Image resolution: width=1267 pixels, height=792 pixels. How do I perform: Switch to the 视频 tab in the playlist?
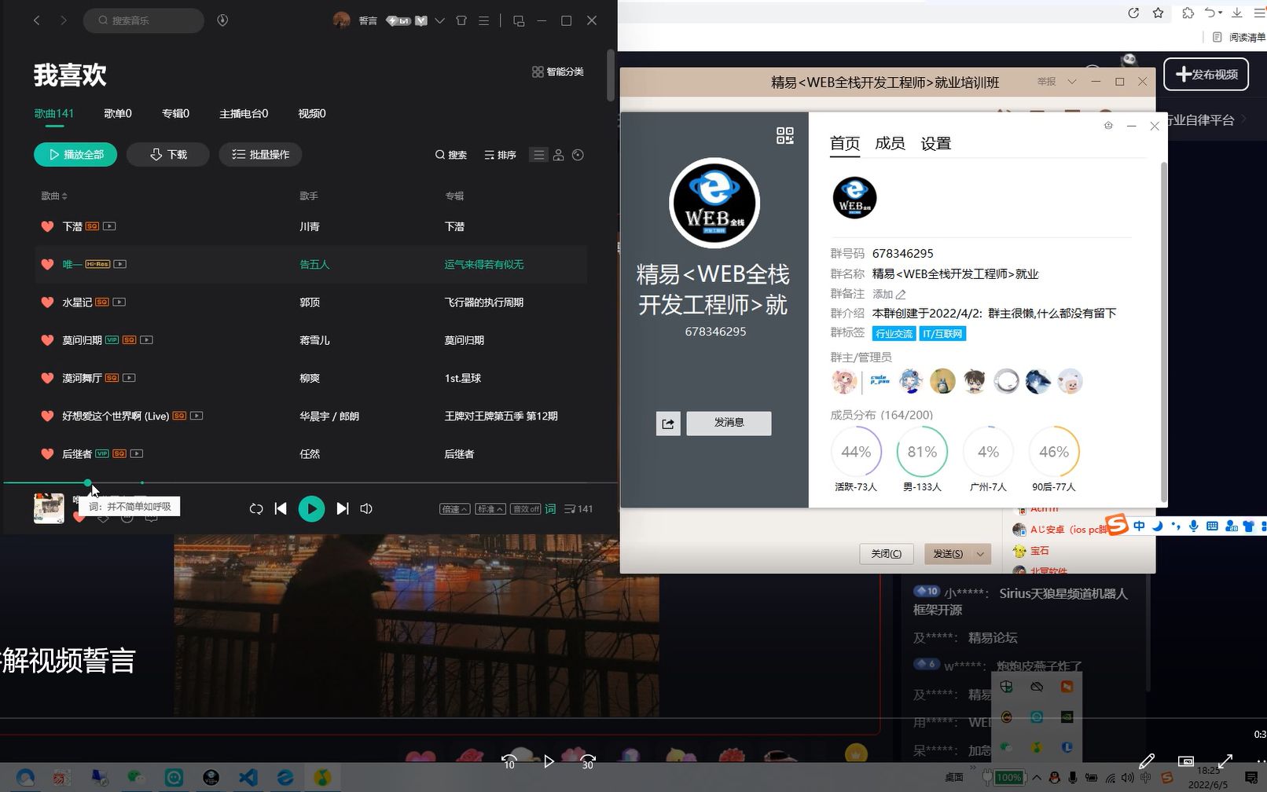(x=311, y=113)
